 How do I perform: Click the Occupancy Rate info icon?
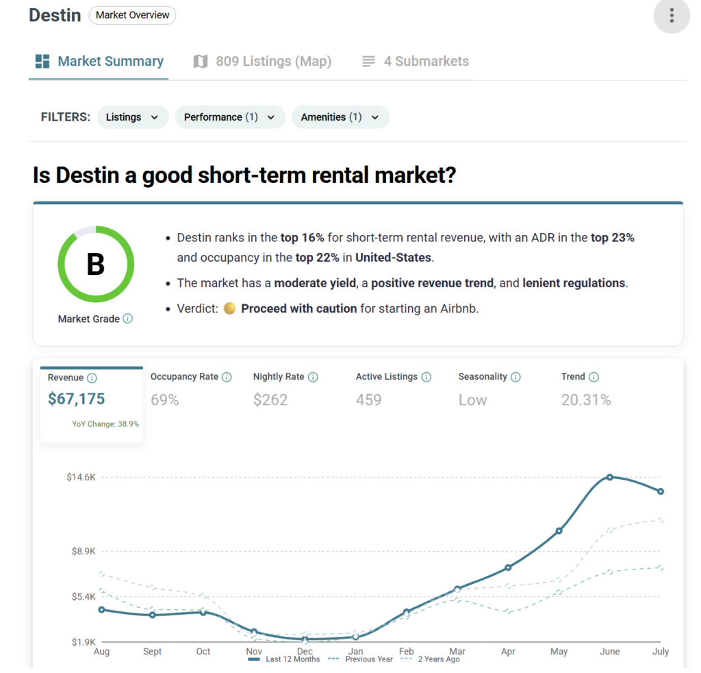[227, 377]
